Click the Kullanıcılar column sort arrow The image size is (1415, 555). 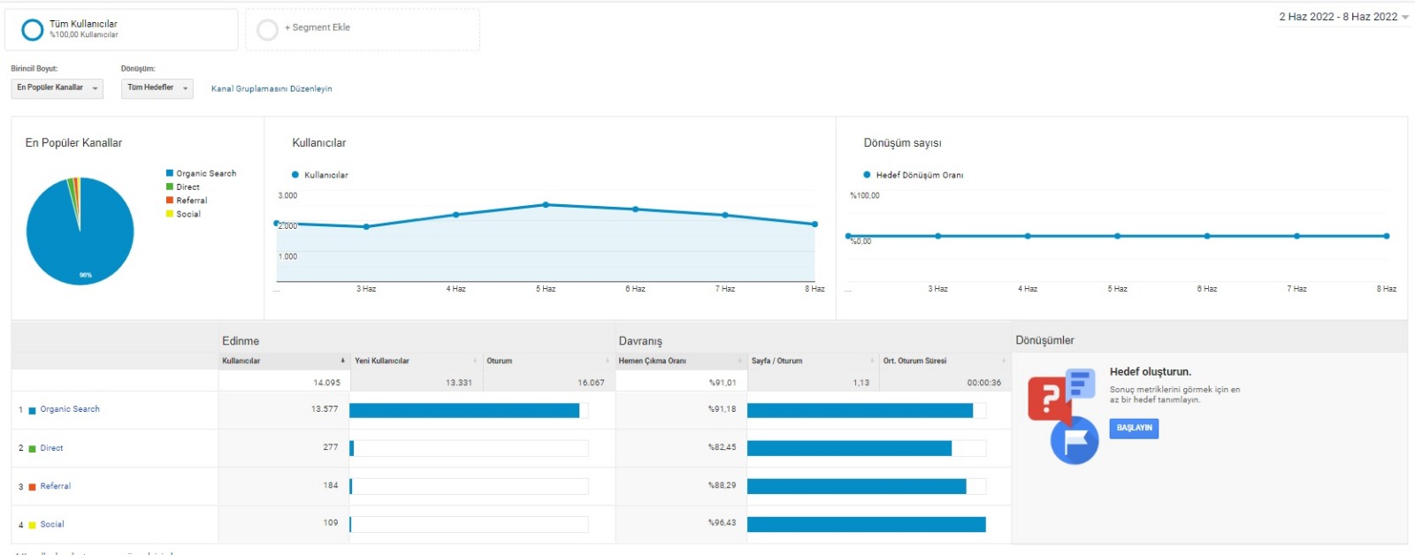click(x=343, y=361)
